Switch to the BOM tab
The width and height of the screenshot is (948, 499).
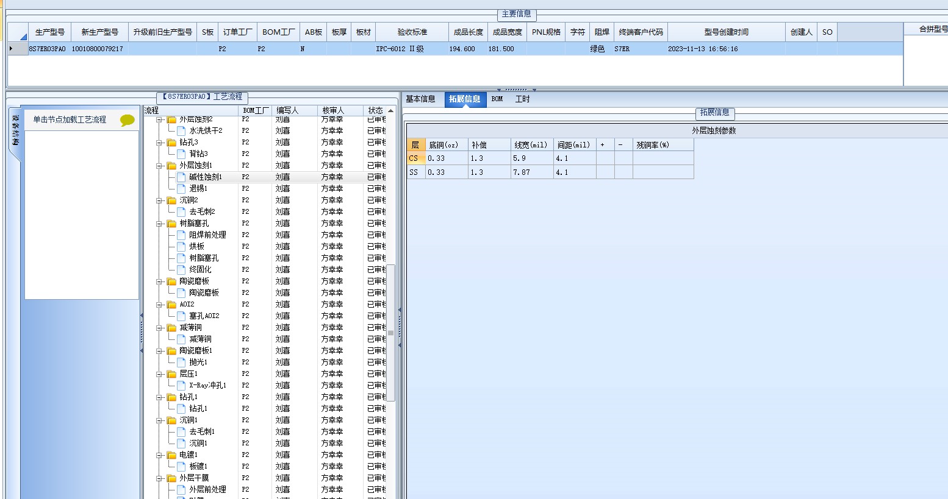point(497,99)
